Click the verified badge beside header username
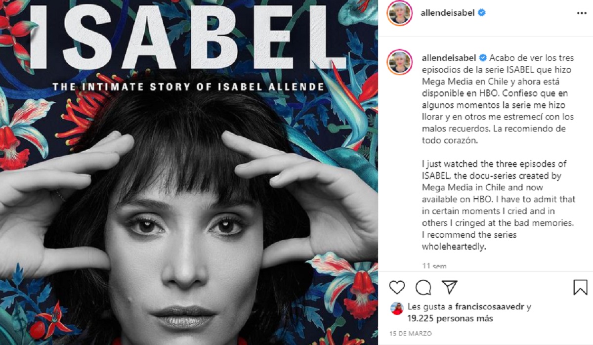This screenshot has width=593, height=345. (482, 13)
